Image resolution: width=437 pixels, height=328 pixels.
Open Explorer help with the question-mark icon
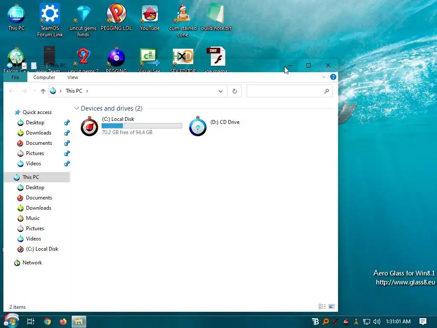333,77
